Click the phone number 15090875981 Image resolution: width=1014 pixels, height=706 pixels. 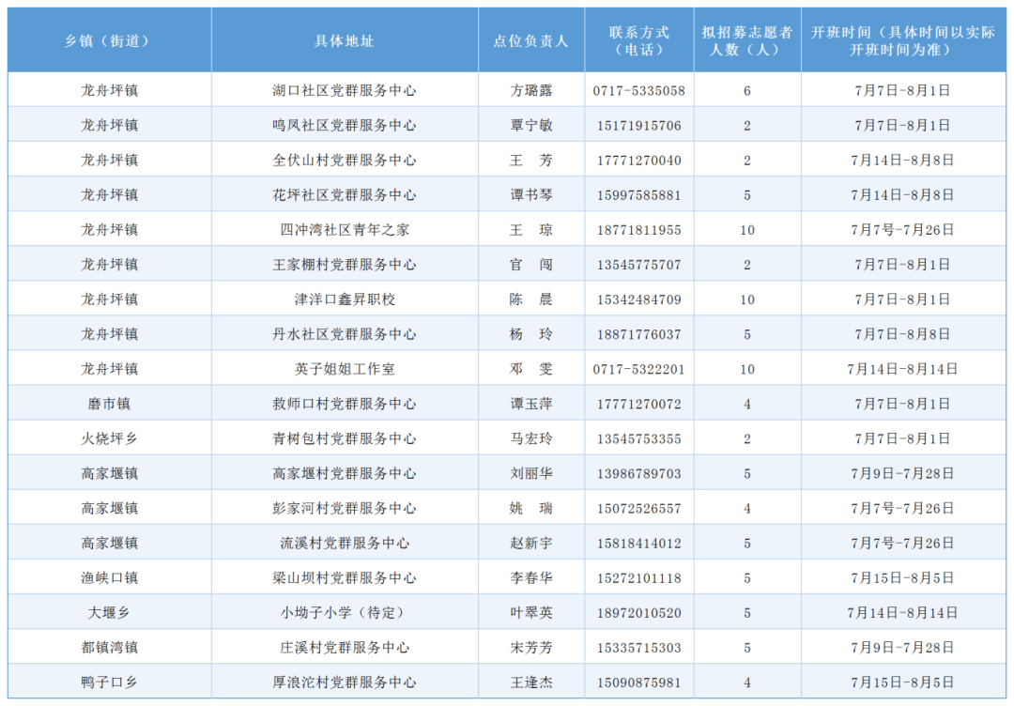(638, 682)
